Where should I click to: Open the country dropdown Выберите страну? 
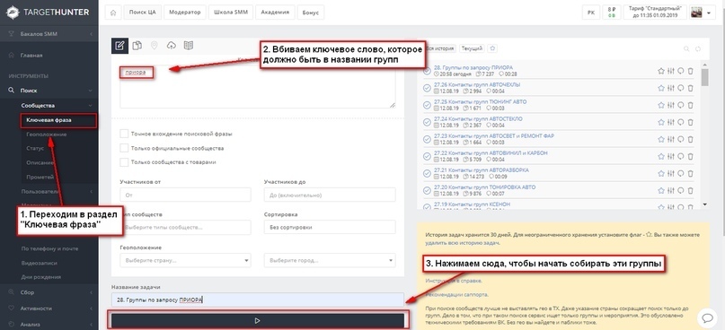pos(185,260)
